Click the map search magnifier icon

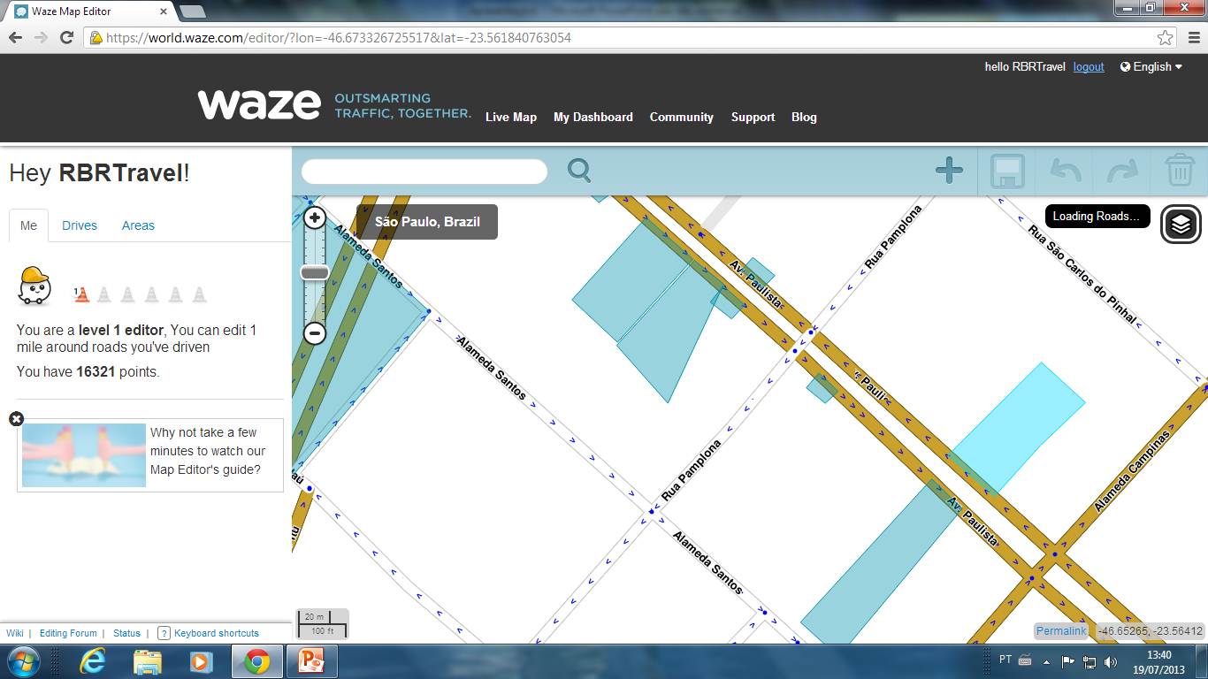(579, 170)
